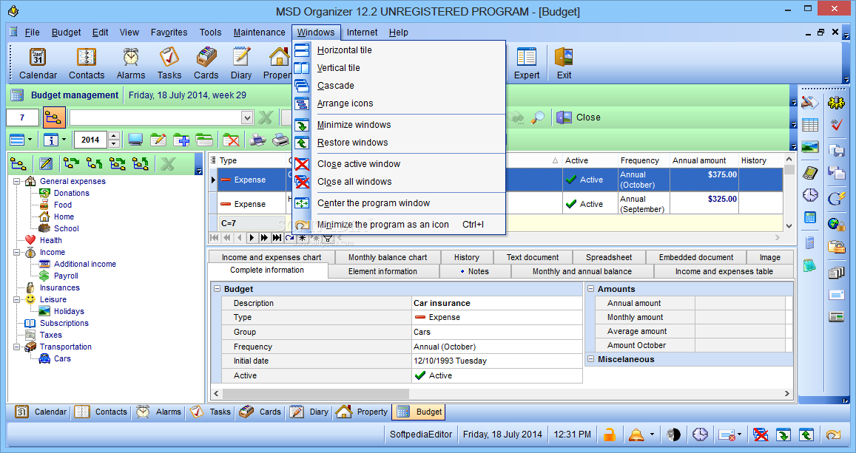The height and width of the screenshot is (453, 856).
Task: Switch to Diary in bottom module bar
Action: pos(309,412)
